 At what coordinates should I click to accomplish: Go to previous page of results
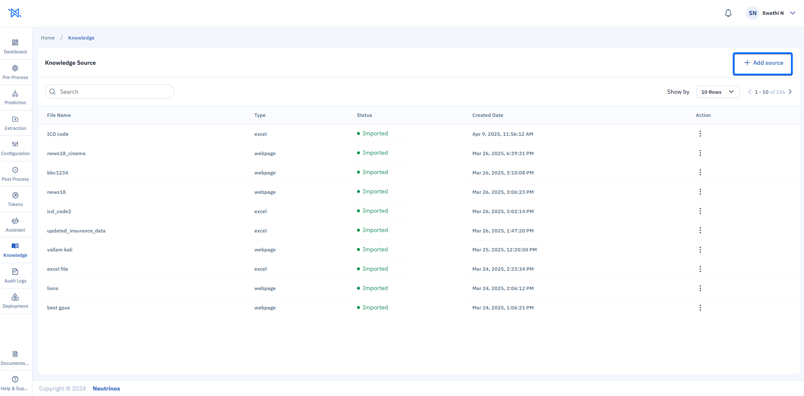coord(750,92)
